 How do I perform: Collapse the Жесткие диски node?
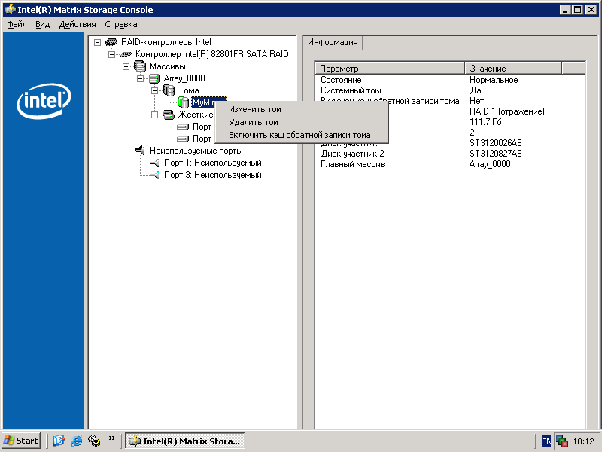point(155,115)
